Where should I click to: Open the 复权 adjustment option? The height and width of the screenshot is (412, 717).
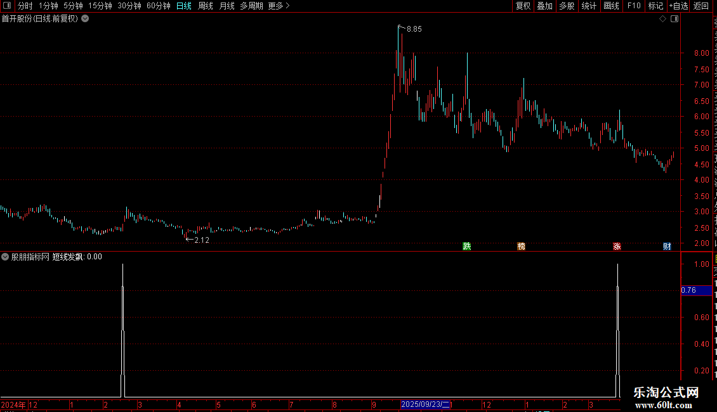coord(523,6)
